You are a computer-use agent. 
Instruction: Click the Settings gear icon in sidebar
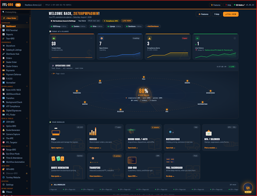[3, 185]
